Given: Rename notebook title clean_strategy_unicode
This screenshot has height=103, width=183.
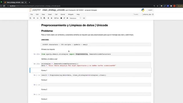Looking at the screenshot, I should point(53,10).
